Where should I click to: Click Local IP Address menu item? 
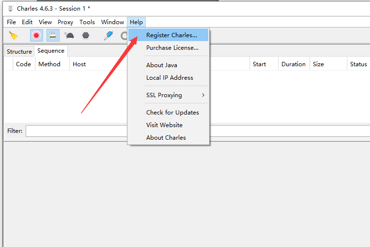click(x=170, y=78)
